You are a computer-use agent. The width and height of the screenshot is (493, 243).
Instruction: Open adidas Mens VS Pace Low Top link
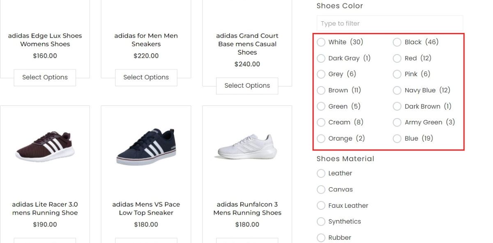tap(146, 209)
